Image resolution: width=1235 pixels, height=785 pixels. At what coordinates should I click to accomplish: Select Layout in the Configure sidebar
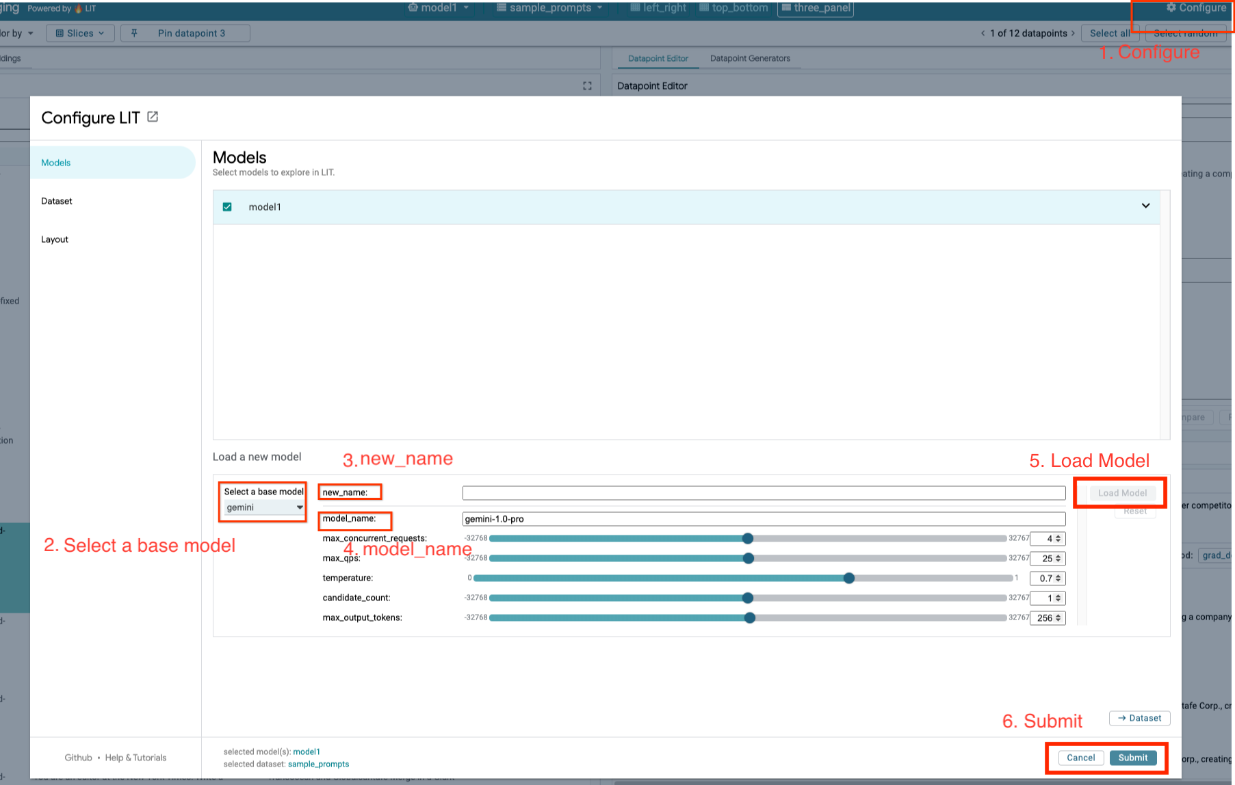pos(55,239)
